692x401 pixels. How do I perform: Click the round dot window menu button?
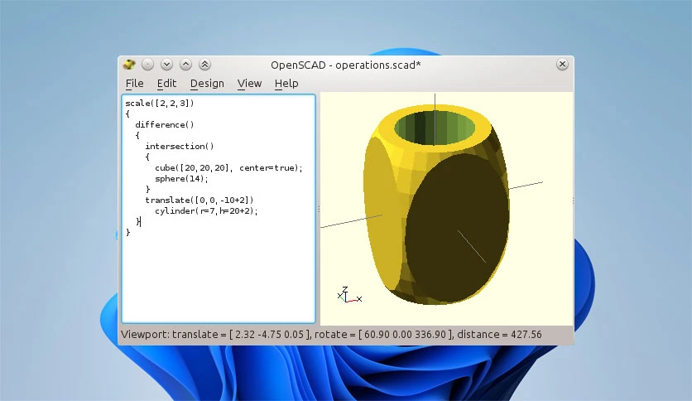click(147, 65)
